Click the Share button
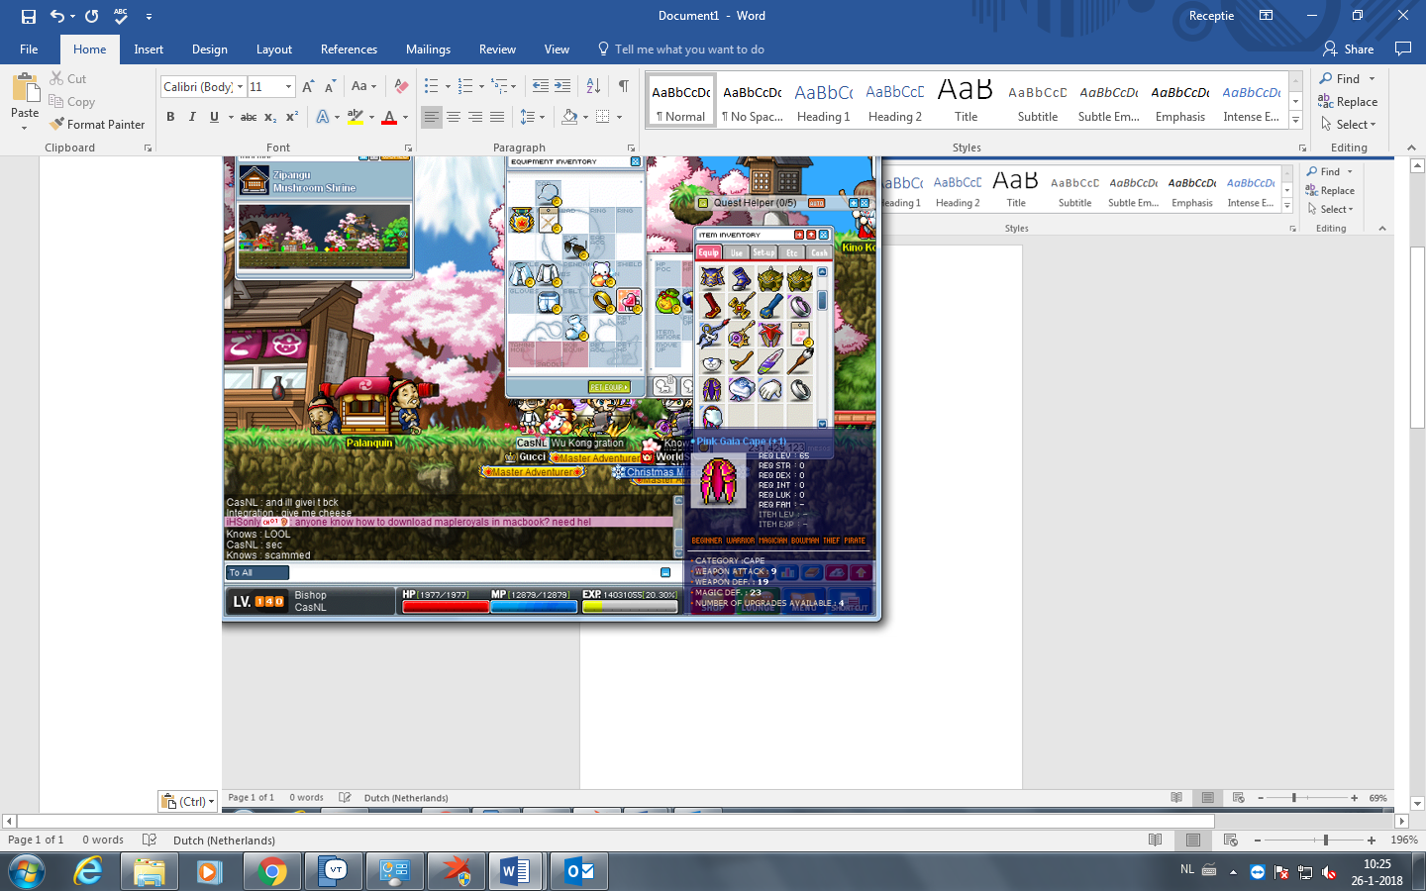1426x891 pixels. pyautogui.click(x=1348, y=49)
